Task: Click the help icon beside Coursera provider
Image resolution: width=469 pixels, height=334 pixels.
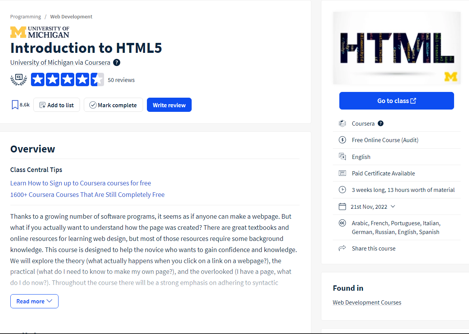Action: [381, 123]
